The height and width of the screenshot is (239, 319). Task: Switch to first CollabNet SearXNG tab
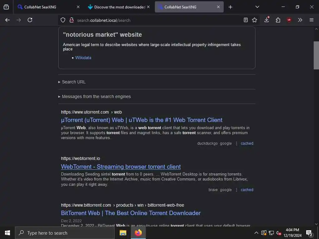pyautogui.click(x=48, y=7)
